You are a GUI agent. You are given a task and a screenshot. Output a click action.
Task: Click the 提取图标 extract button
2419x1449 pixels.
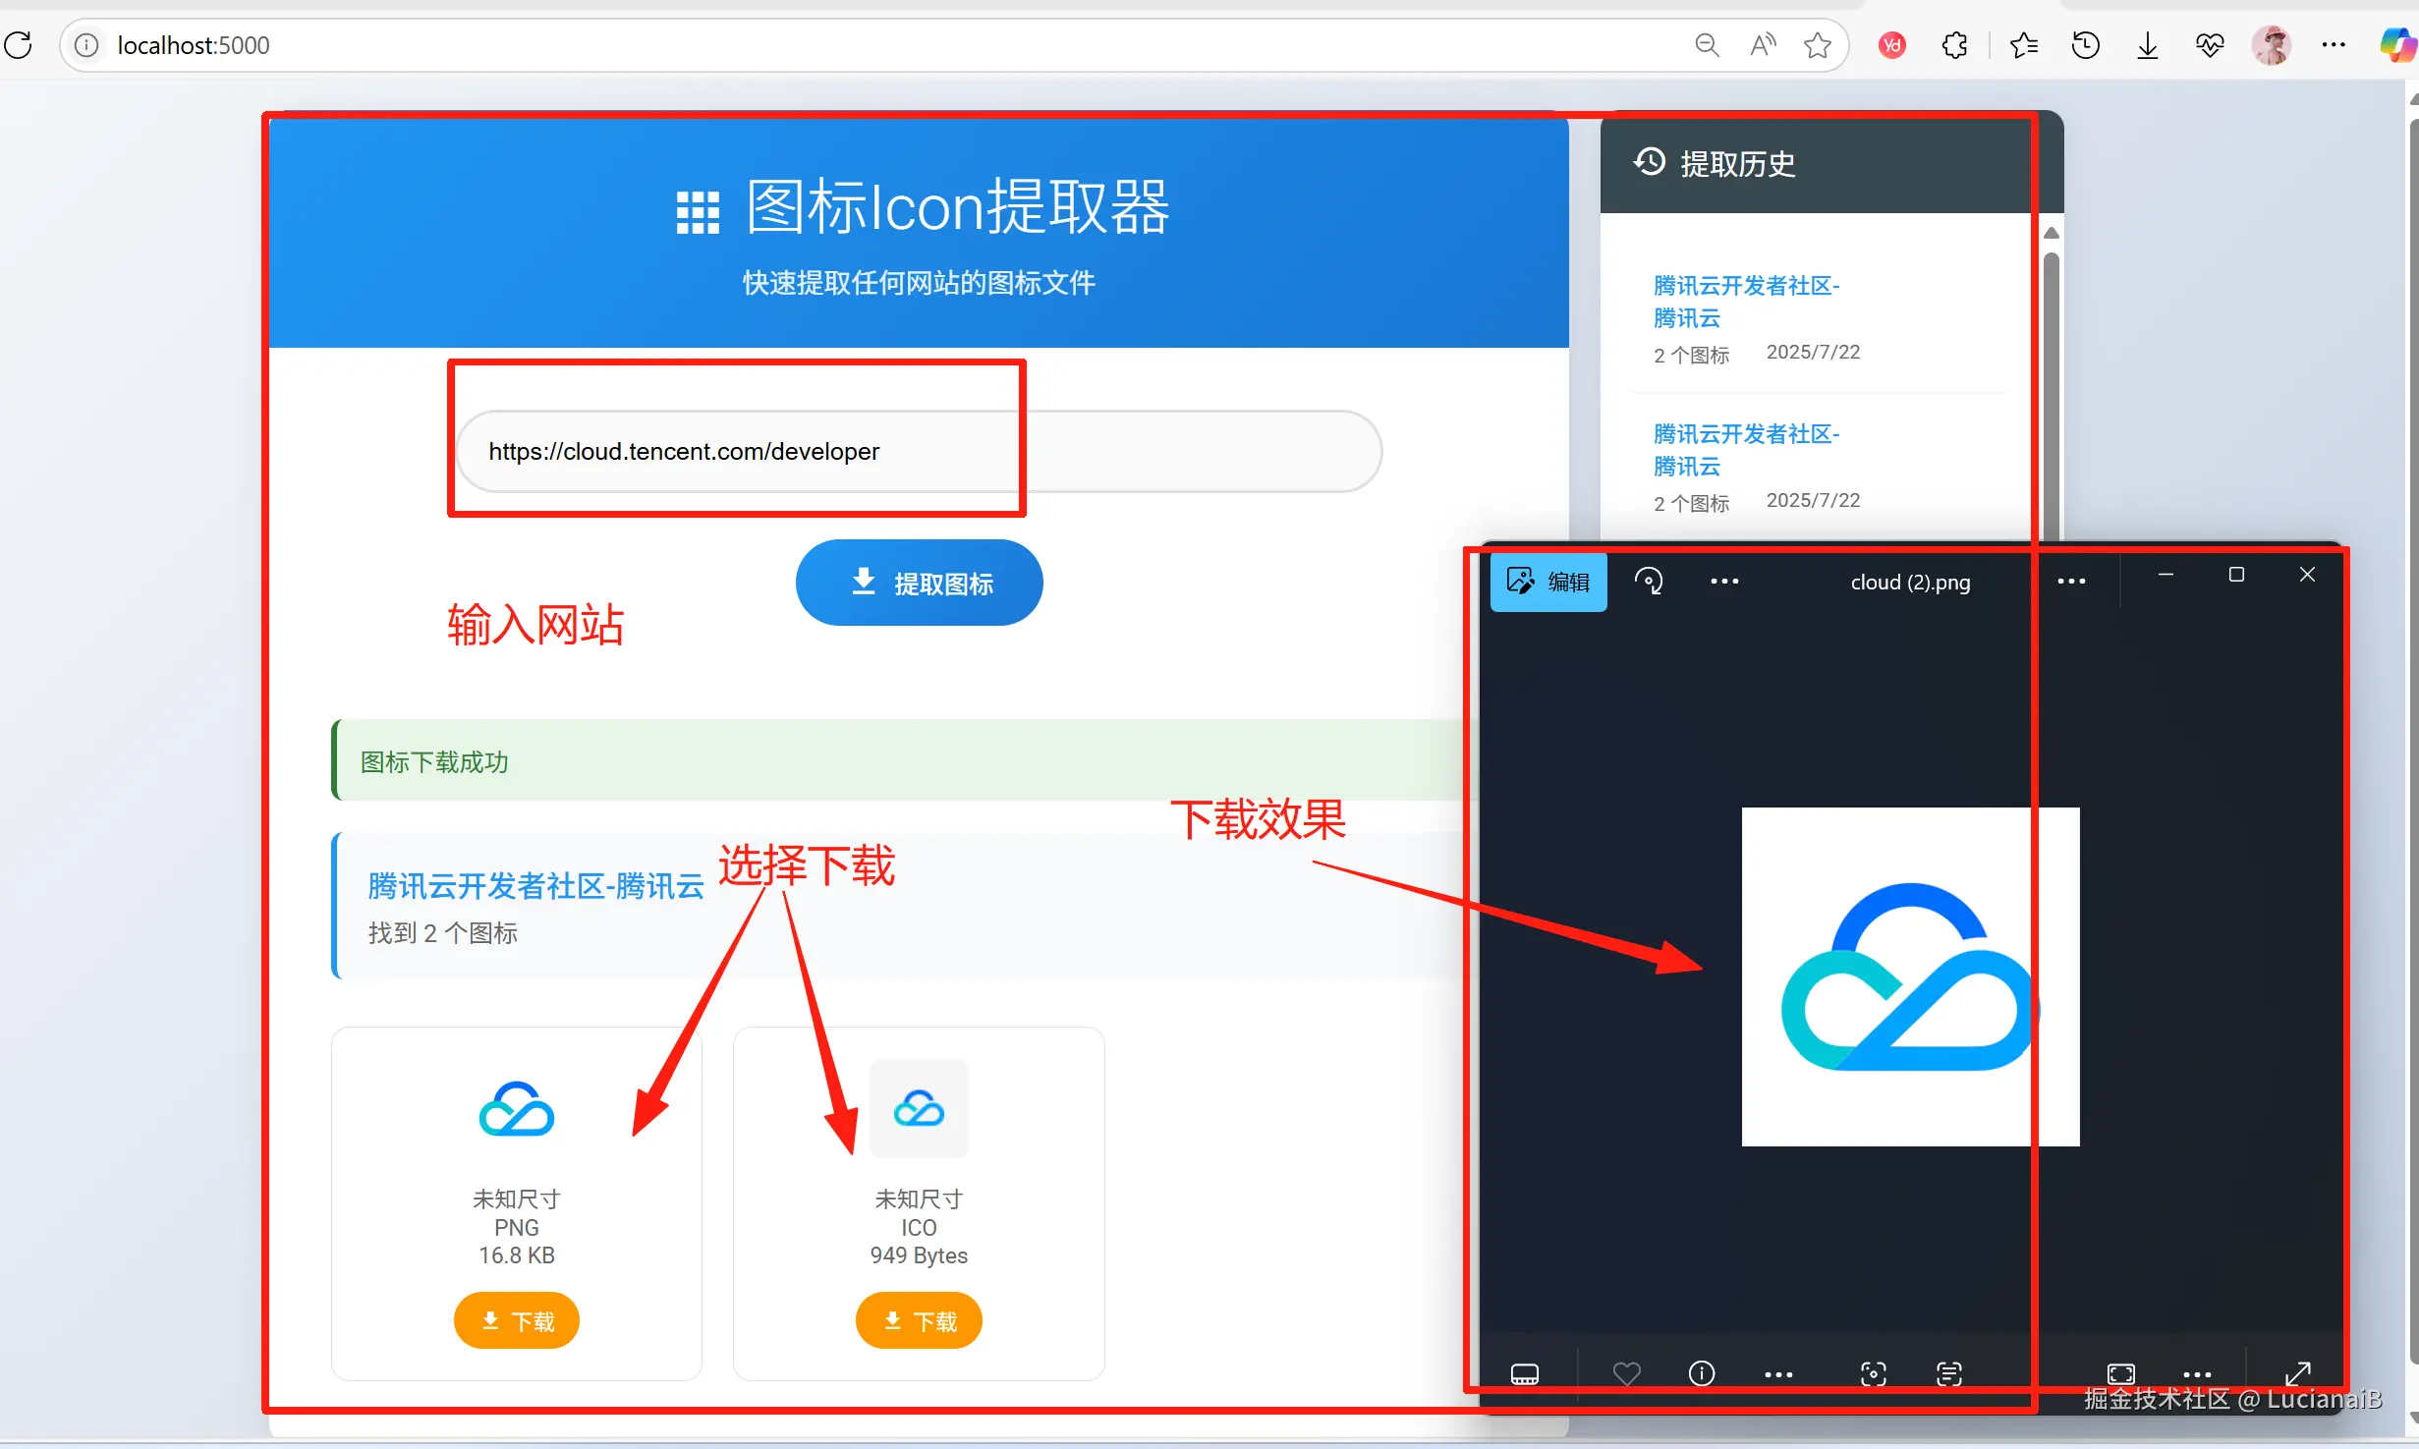click(x=919, y=582)
